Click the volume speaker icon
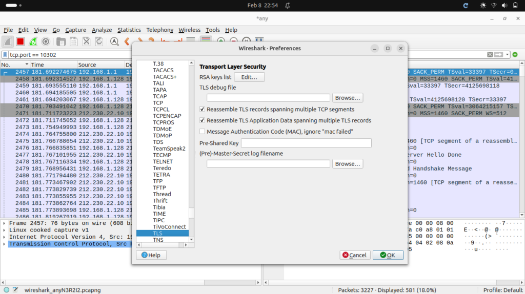 [504, 5]
